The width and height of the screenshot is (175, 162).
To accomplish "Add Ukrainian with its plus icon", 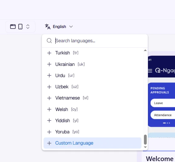I will [x=49, y=64].
